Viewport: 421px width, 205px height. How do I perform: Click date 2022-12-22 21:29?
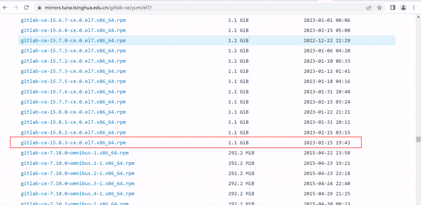[x=327, y=41]
